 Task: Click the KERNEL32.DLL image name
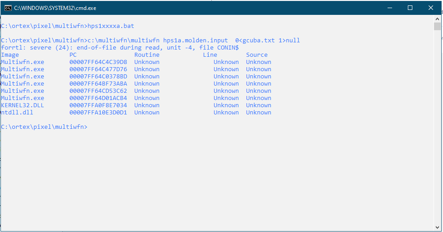(x=23, y=105)
